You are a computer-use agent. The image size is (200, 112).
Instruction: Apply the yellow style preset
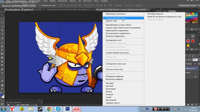coord(188,46)
